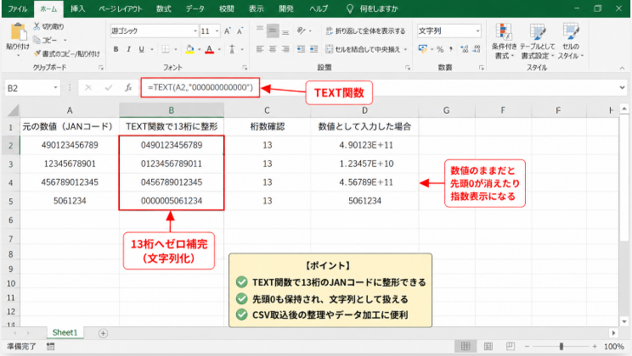Screen dimensions: 632x356
Task: Switch to Page Layout view
Action: point(488,347)
